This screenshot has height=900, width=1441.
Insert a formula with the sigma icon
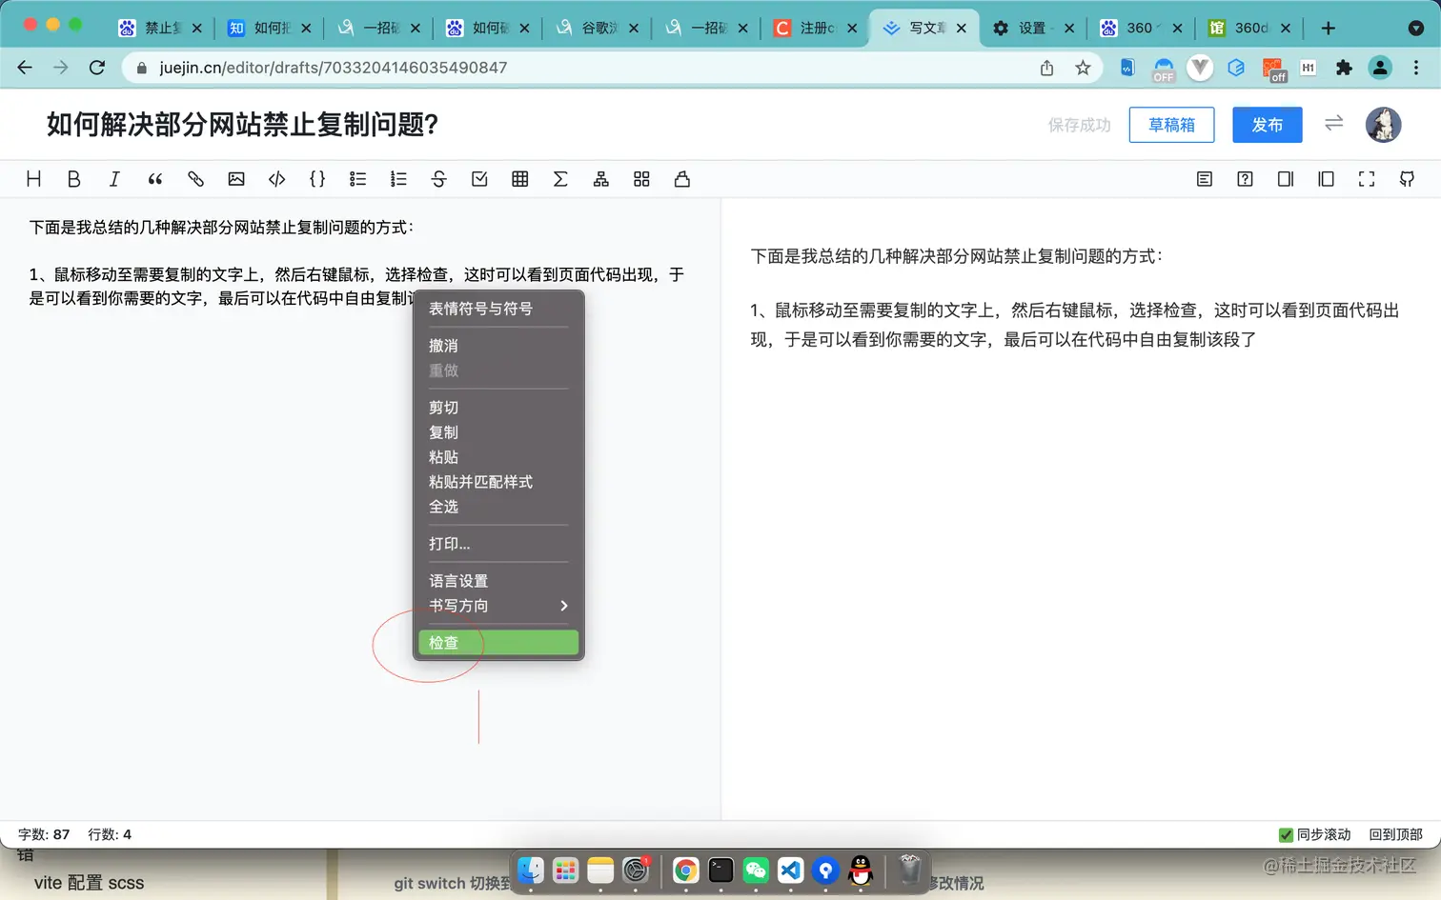[560, 179]
